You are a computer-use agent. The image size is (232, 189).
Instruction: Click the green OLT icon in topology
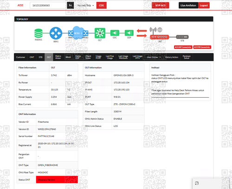pos(100,33)
